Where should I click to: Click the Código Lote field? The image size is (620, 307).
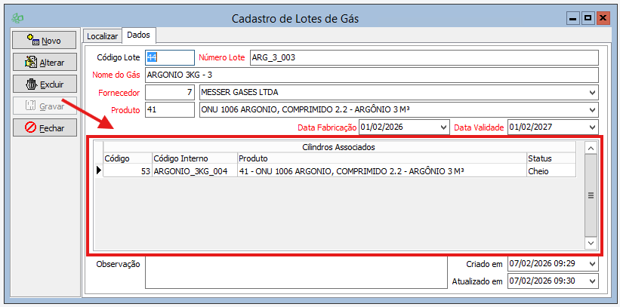coord(169,58)
